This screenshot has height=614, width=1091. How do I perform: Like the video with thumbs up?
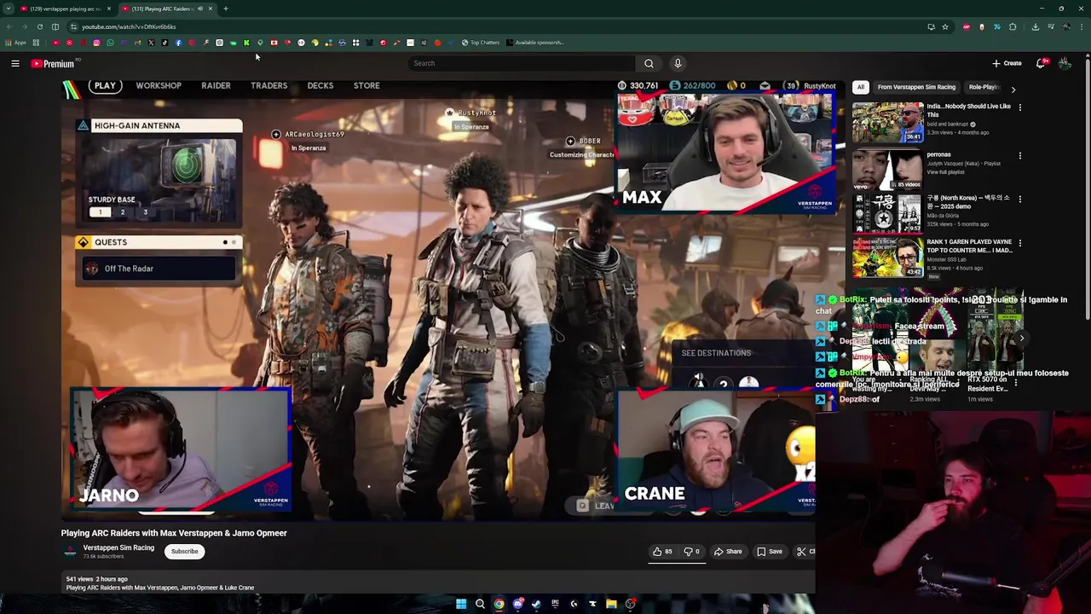662,552
